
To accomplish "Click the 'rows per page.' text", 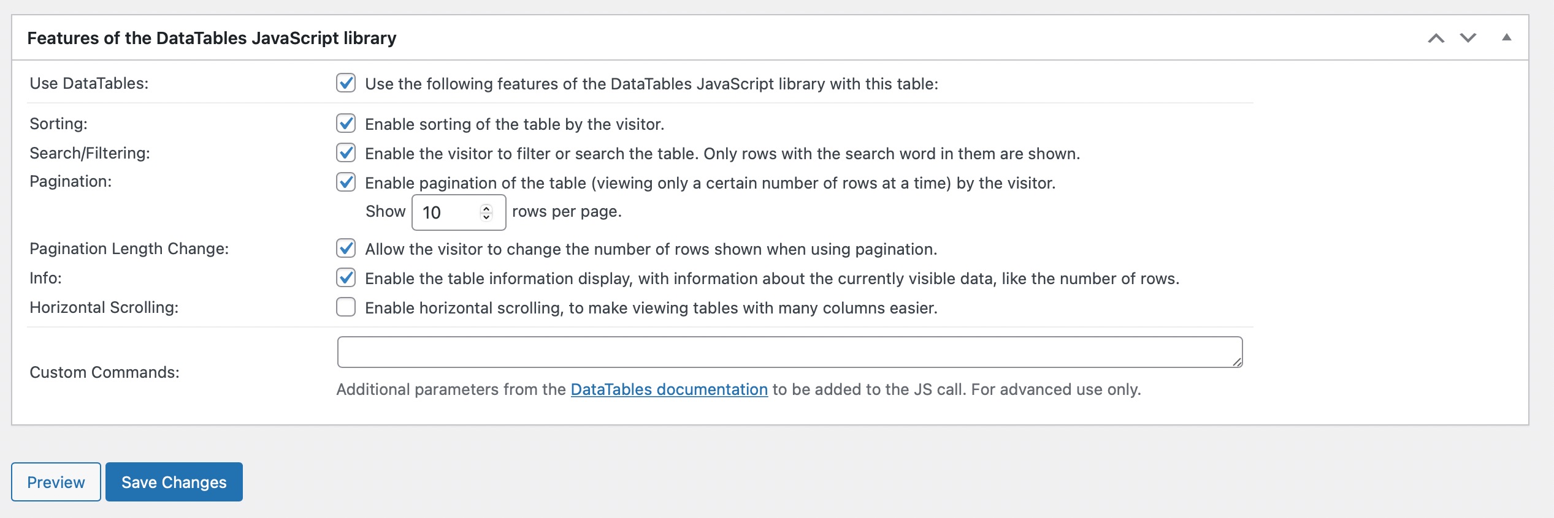I will coord(567,211).
